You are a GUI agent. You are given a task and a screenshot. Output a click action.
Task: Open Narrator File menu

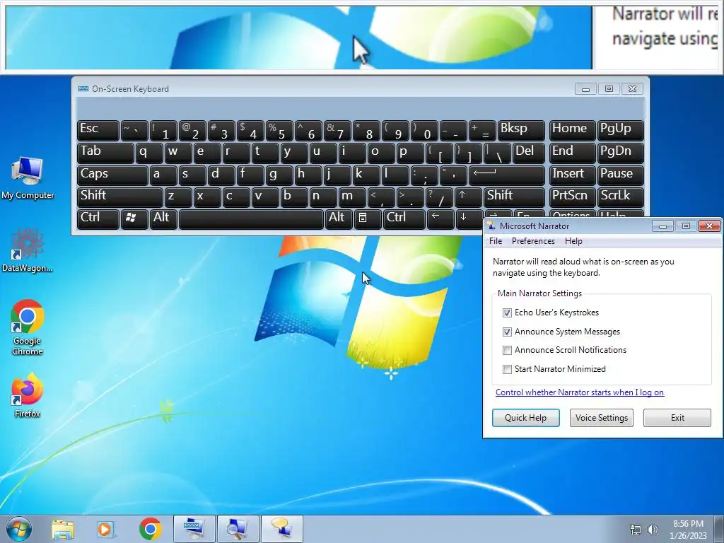coord(496,241)
